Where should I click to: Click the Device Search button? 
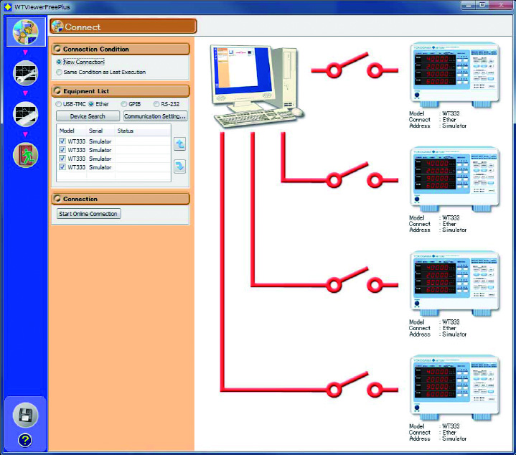88,116
